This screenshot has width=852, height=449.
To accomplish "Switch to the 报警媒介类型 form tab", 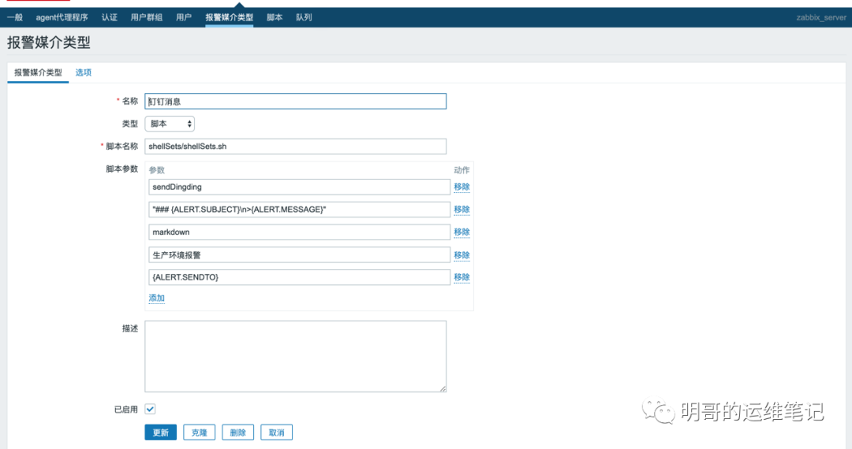I will click(38, 72).
